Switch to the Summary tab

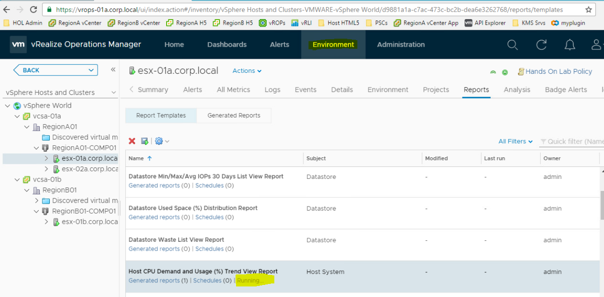point(153,89)
